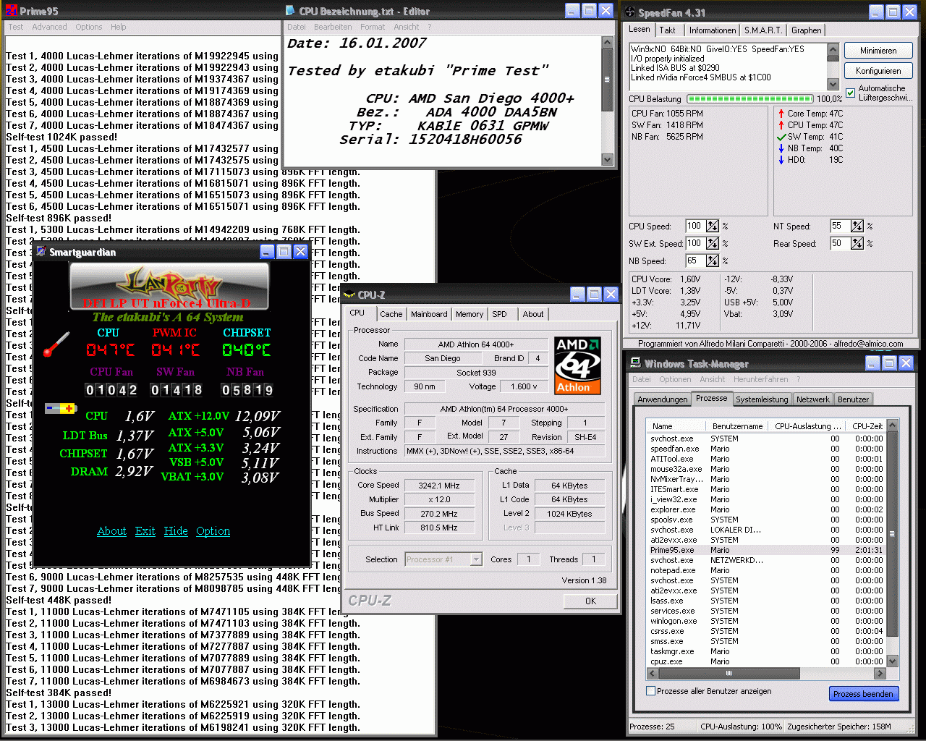Image resolution: width=926 pixels, height=741 pixels.
Task: Click the AMD 64 Athlon logo
Action: coord(577,365)
